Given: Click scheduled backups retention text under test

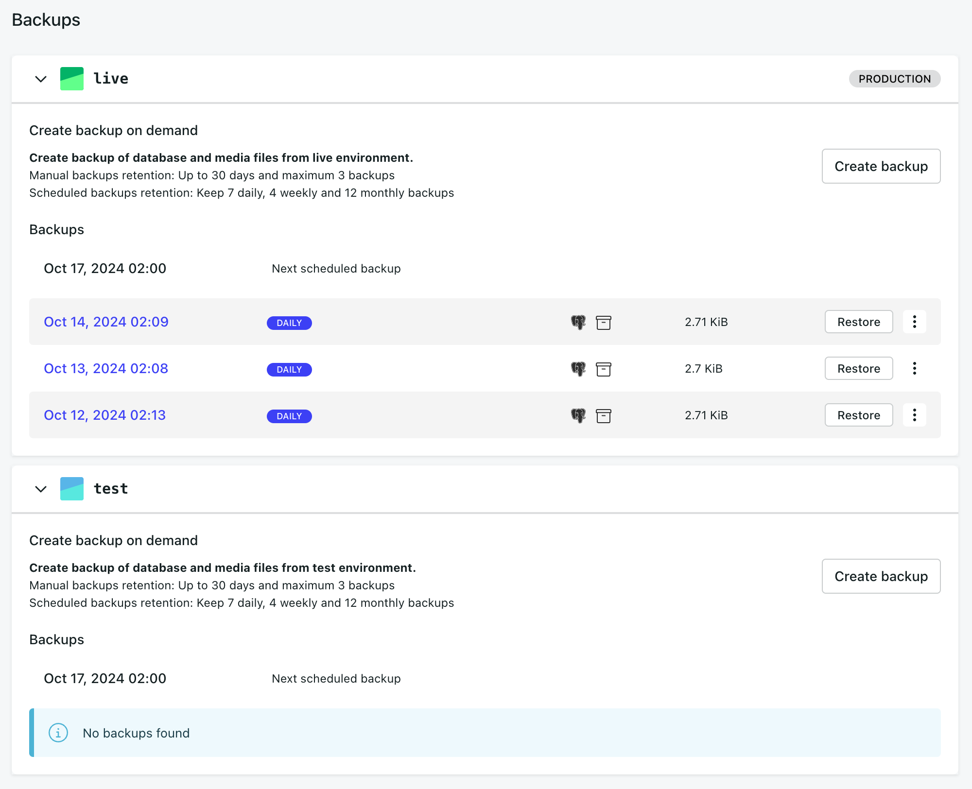Looking at the screenshot, I should coord(242,603).
